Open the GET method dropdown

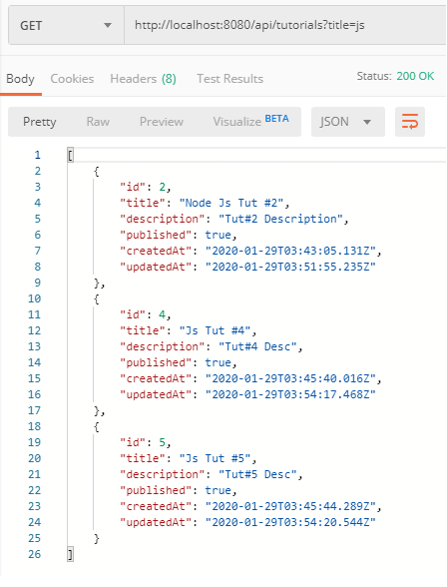pyautogui.click(x=66, y=26)
